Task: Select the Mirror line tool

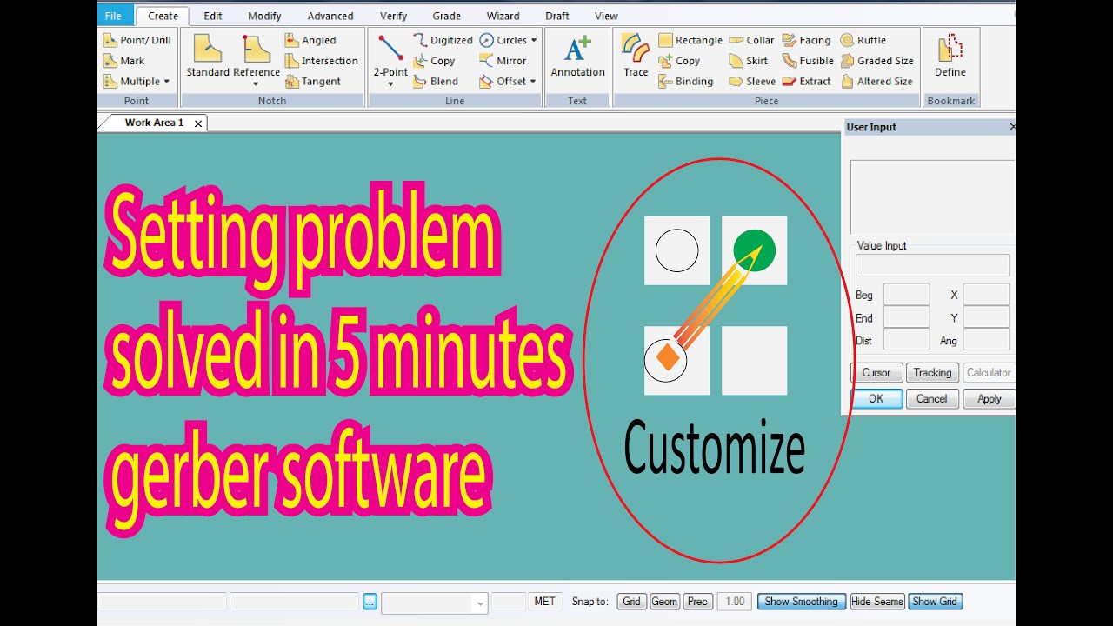Action: click(x=503, y=61)
